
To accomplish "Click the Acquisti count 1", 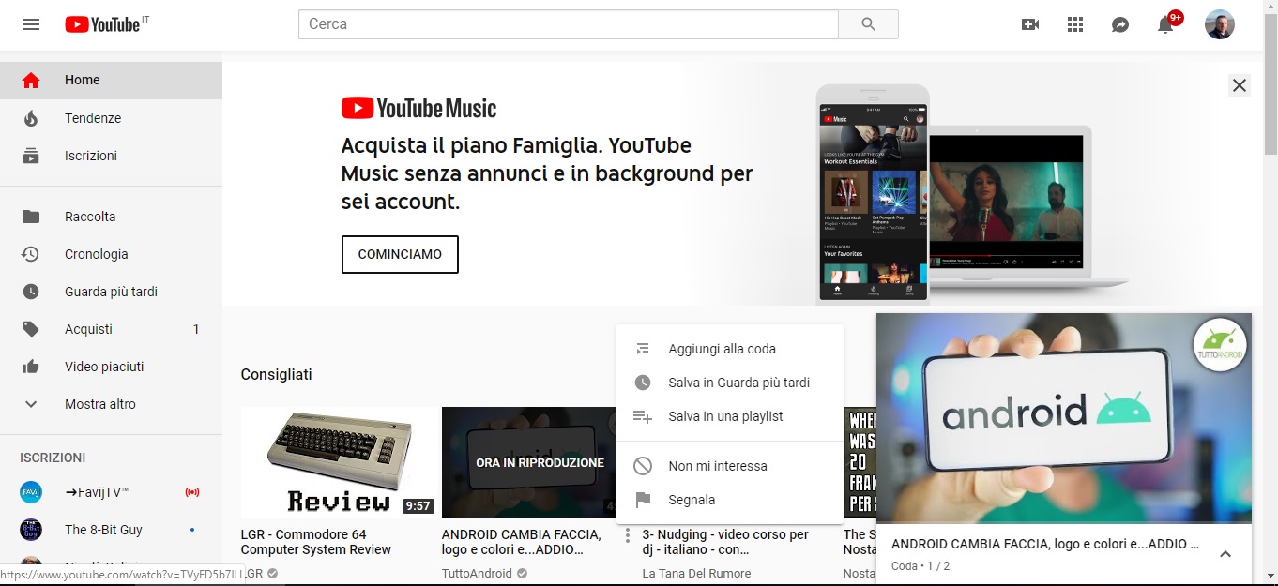I will [196, 329].
